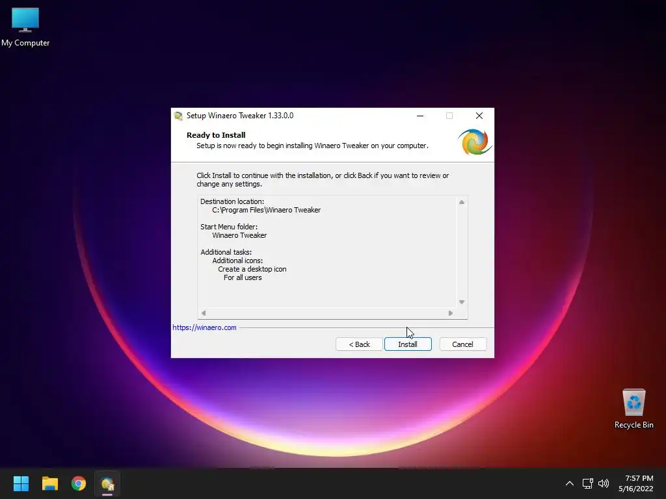Go back with the < Back button

[359, 344]
